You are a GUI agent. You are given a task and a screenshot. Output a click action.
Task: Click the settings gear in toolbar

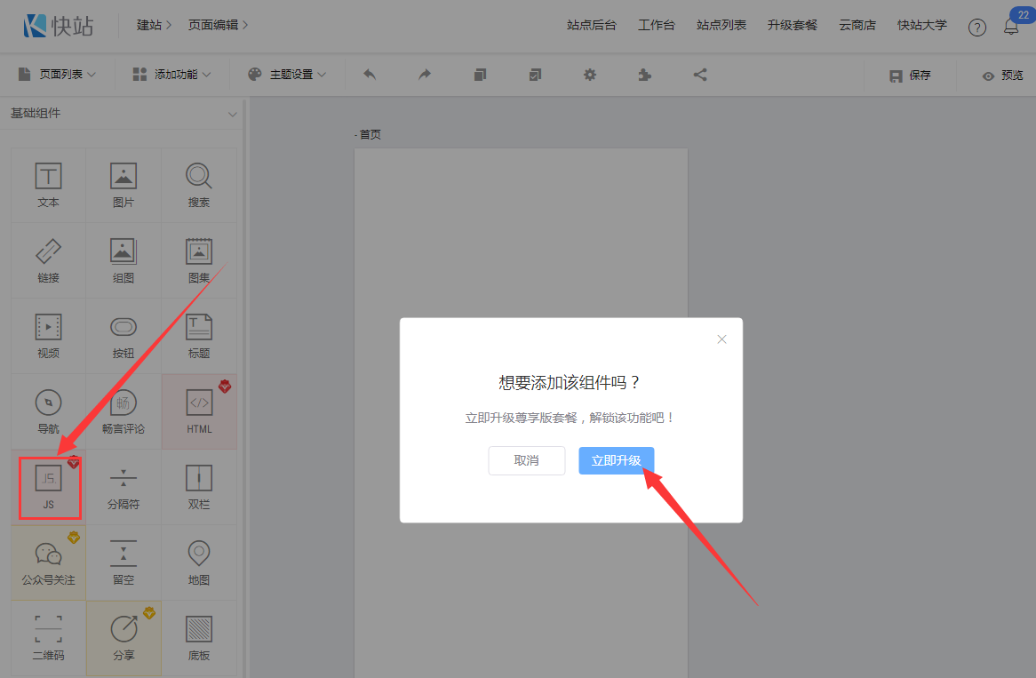coord(590,75)
